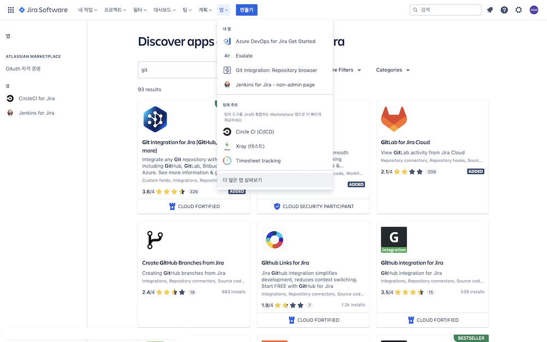This screenshot has height=342, width=547.
Task: Select Jenkins for Jira - non-admin page
Action: coord(275,85)
